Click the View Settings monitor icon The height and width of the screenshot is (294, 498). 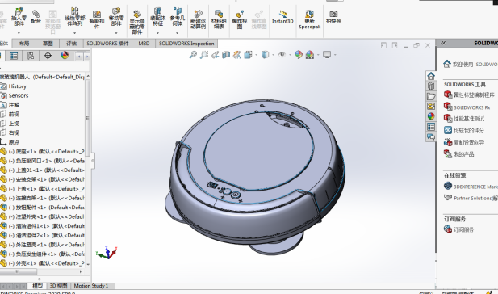[x=327, y=55]
